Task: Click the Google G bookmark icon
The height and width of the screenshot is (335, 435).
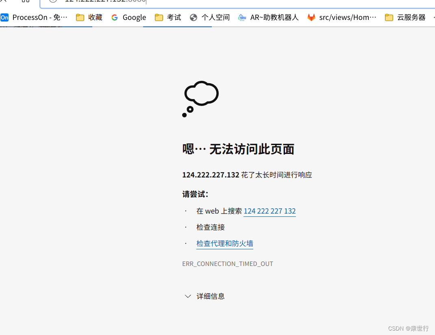Action: pyautogui.click(x=114, y=17)
